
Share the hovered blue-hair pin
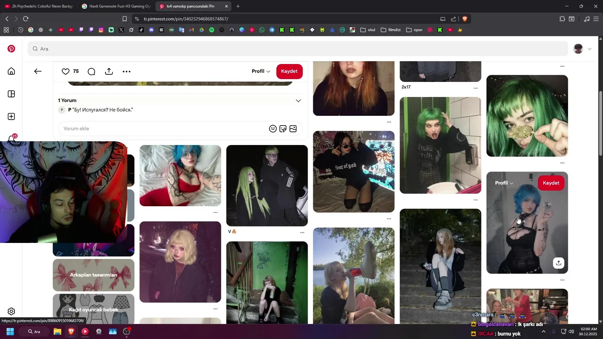pyautogui.click(x=558, y=263)
